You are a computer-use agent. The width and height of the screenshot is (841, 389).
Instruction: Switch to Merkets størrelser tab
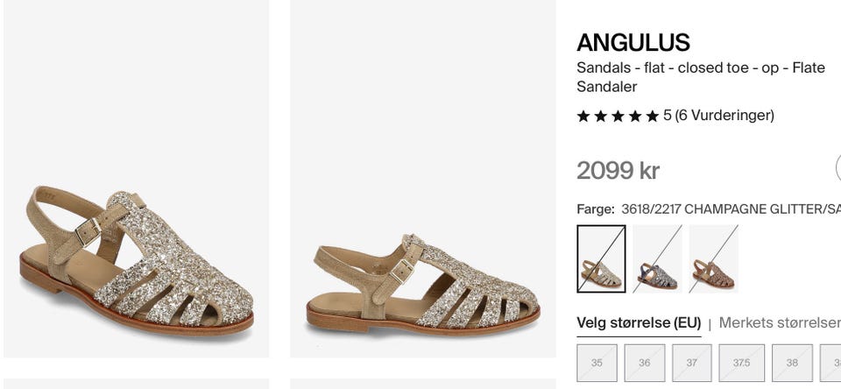click(780, 323)
